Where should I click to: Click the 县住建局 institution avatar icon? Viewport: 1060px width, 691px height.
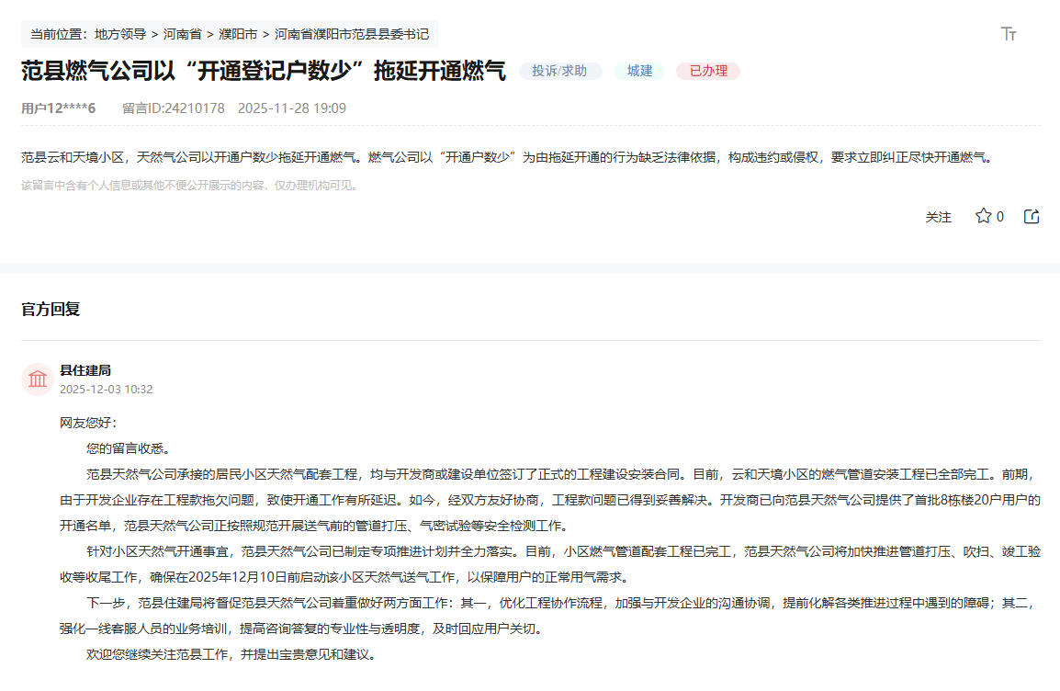pos(38,379)
